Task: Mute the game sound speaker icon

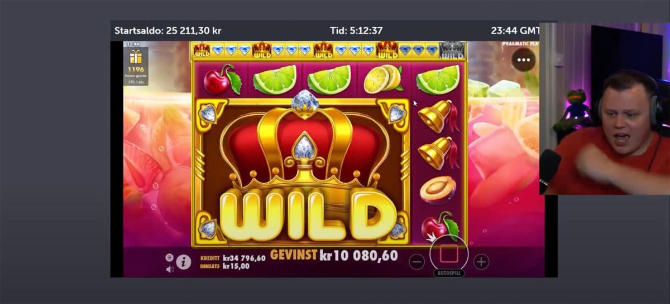Action: click(x=170, y=269)
